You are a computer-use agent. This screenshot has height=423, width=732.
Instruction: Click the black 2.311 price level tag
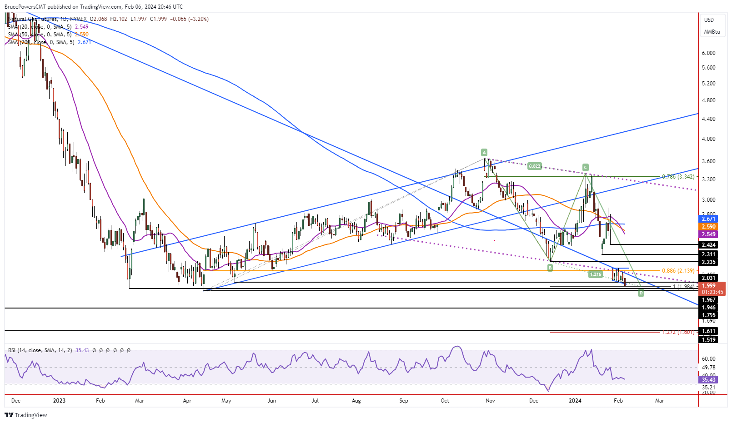tap(708, 255)
